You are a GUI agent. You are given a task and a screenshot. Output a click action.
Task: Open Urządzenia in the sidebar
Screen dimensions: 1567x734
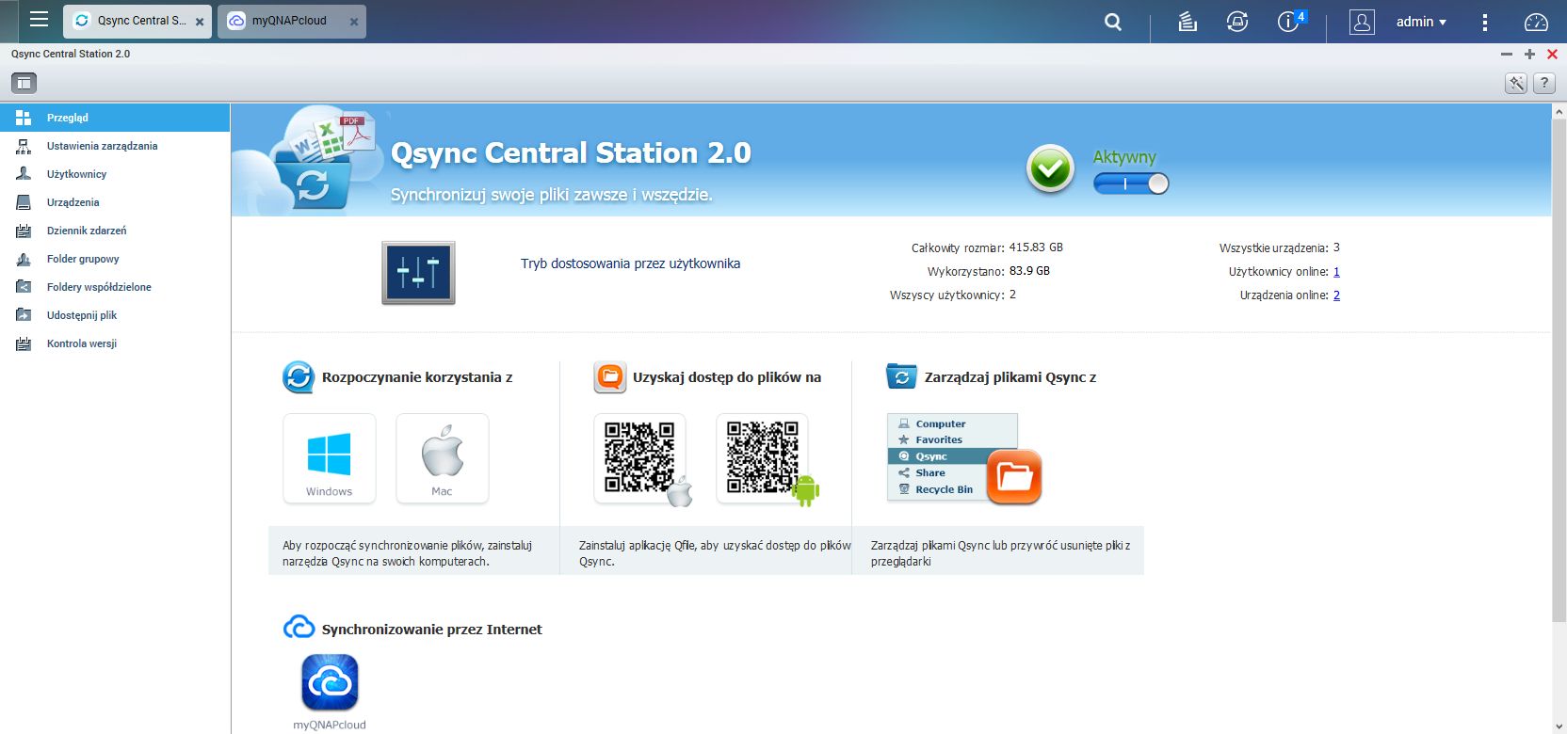pos(115,202)
